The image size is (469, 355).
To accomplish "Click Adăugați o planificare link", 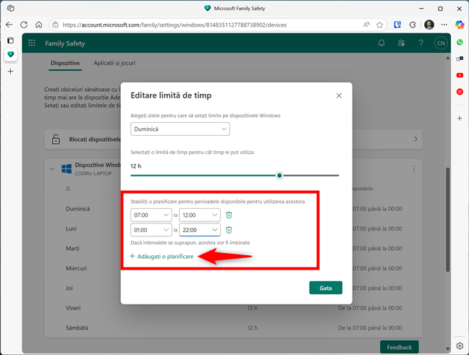I will point(162,257).
